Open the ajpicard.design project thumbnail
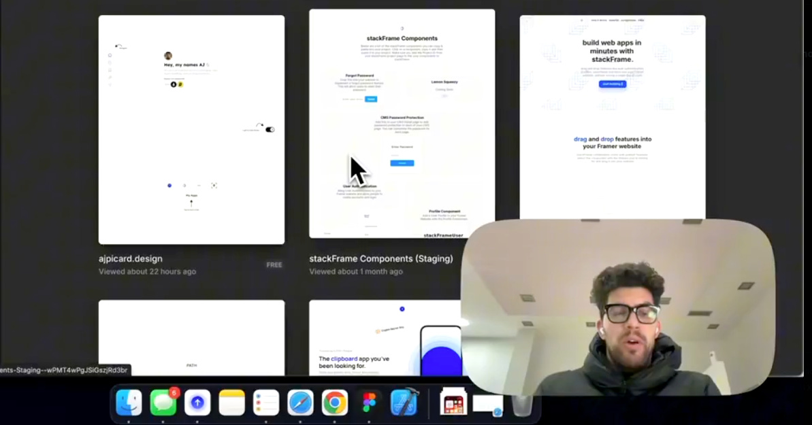 [x=192, y=129]
